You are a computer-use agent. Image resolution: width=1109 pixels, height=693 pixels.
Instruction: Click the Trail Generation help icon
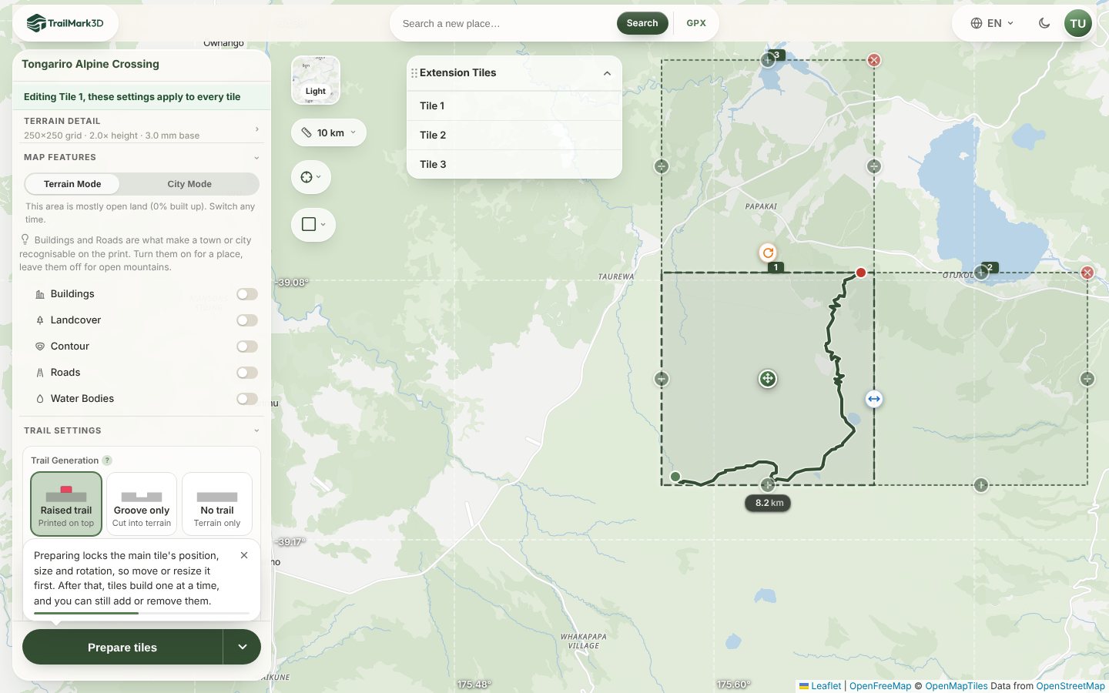pos(107,460)
